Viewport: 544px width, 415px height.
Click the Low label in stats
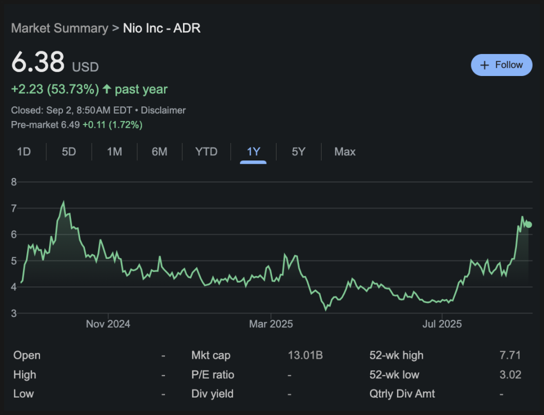pyautogui.click(x=24, y=394)
